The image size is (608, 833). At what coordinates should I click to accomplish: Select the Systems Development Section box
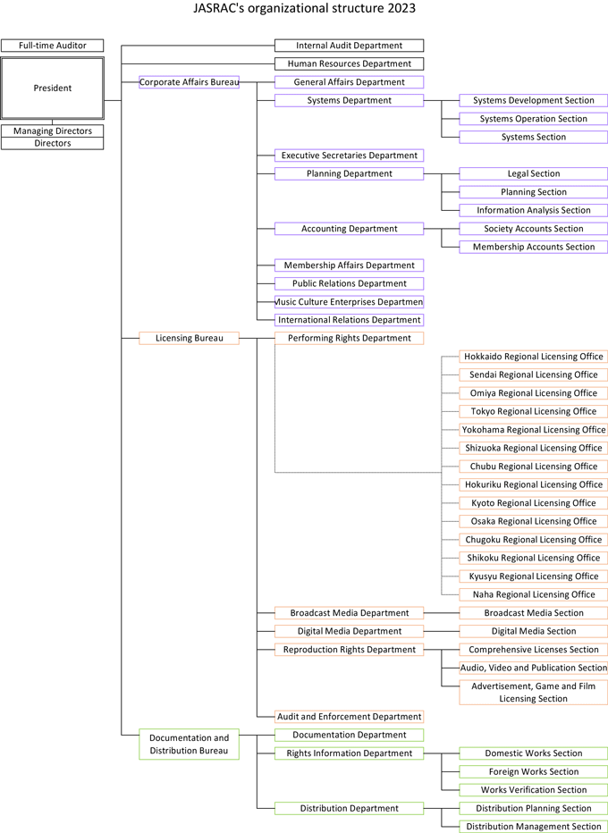click(x=534, y=101)
